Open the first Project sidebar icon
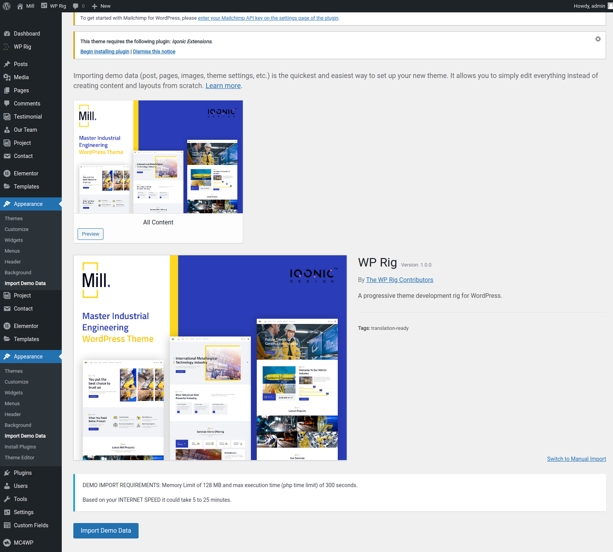Viewport: 613px width, 552px height. [7, 143]
